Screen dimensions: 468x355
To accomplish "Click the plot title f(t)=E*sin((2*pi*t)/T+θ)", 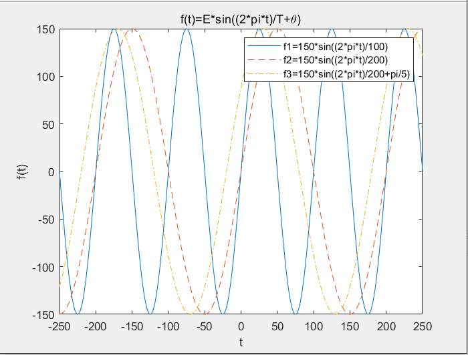I will tap(241, 19).
